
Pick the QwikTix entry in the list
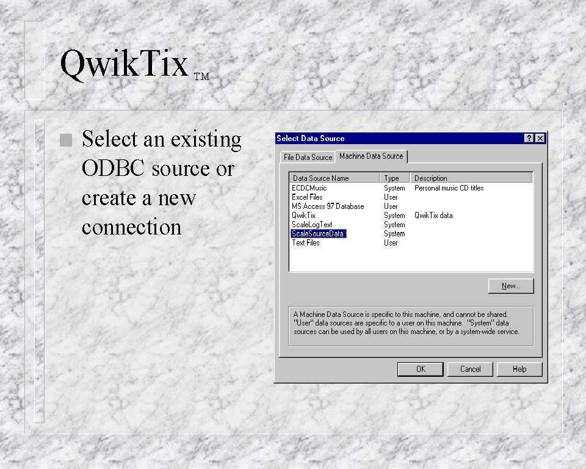pyautogui.click(x=303, y=216)
